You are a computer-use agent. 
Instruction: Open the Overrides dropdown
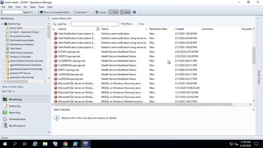(x=82, y=12)
